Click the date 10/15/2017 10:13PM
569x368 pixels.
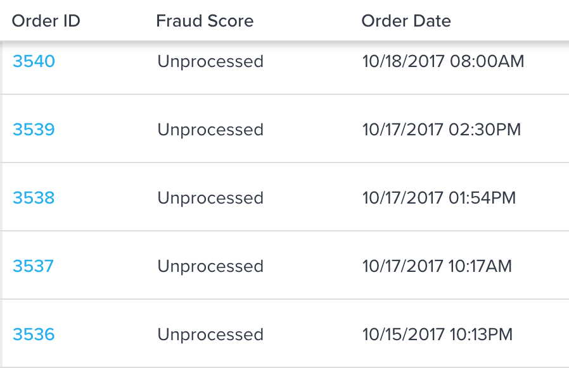[441, 334]
